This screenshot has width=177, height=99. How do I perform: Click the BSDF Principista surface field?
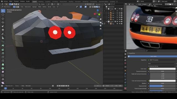point(162,60)
